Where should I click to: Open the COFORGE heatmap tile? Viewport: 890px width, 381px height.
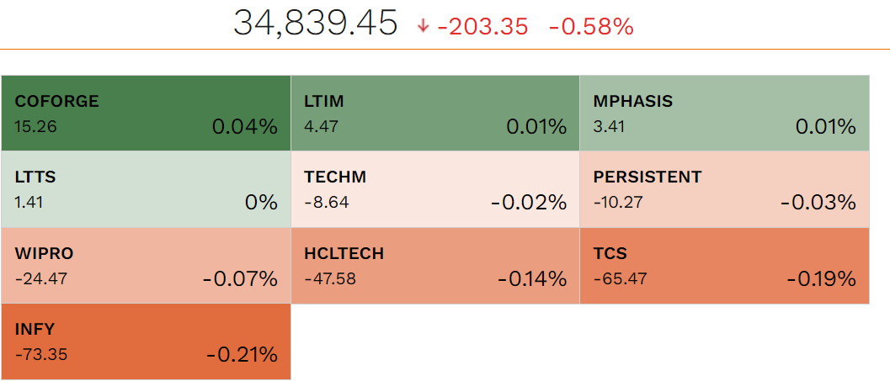[x=146, y=113]
